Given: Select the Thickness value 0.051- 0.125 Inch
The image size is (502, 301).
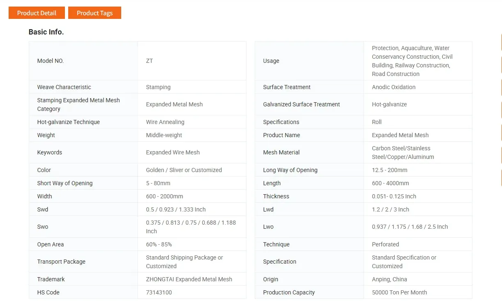Looking at the screenshot, I should point(394,196).
